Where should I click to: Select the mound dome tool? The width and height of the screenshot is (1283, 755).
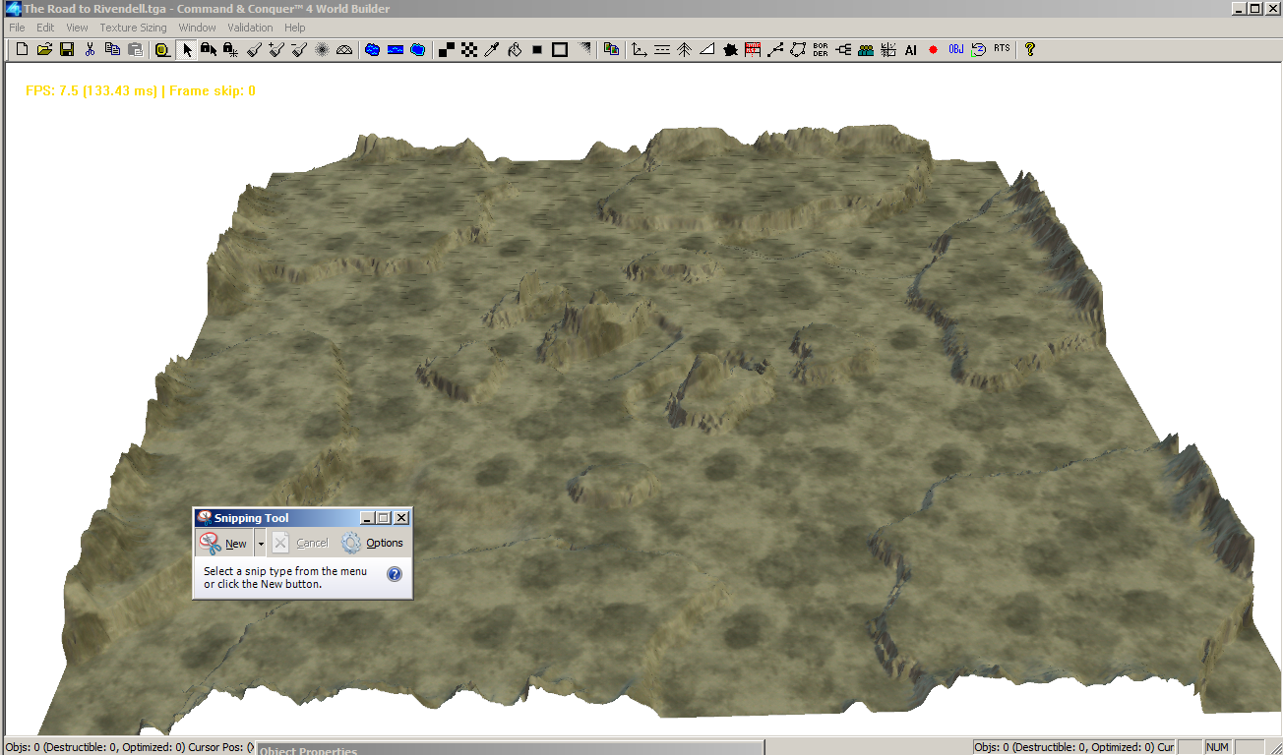[x=344, y=49]
